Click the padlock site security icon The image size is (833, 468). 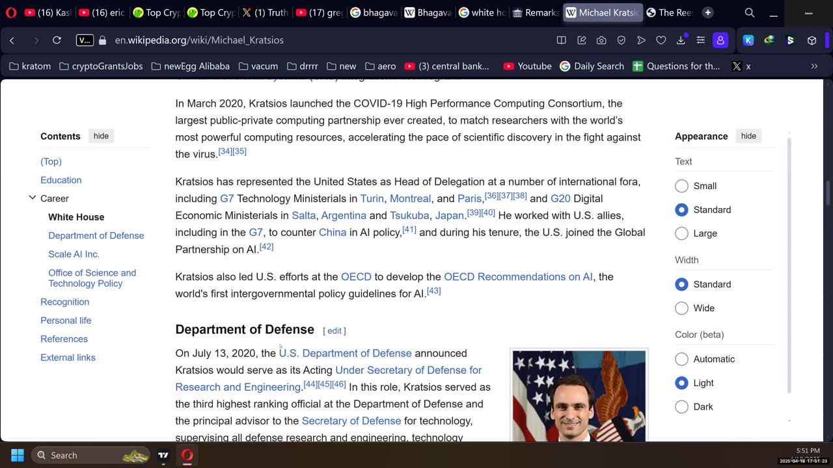(102, 40)
